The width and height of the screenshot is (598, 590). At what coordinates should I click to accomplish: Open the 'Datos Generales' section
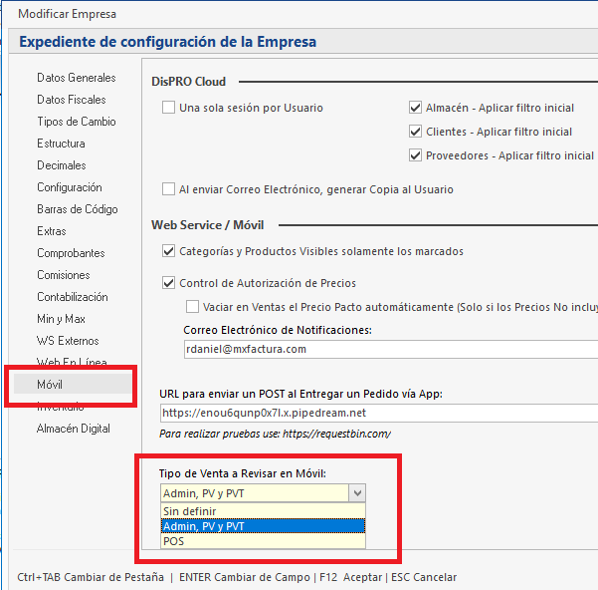77,78
